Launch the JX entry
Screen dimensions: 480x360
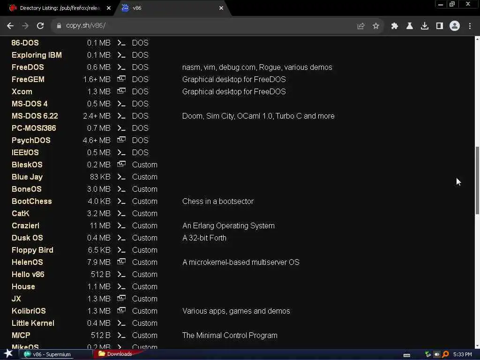click(x=16, y=299)
